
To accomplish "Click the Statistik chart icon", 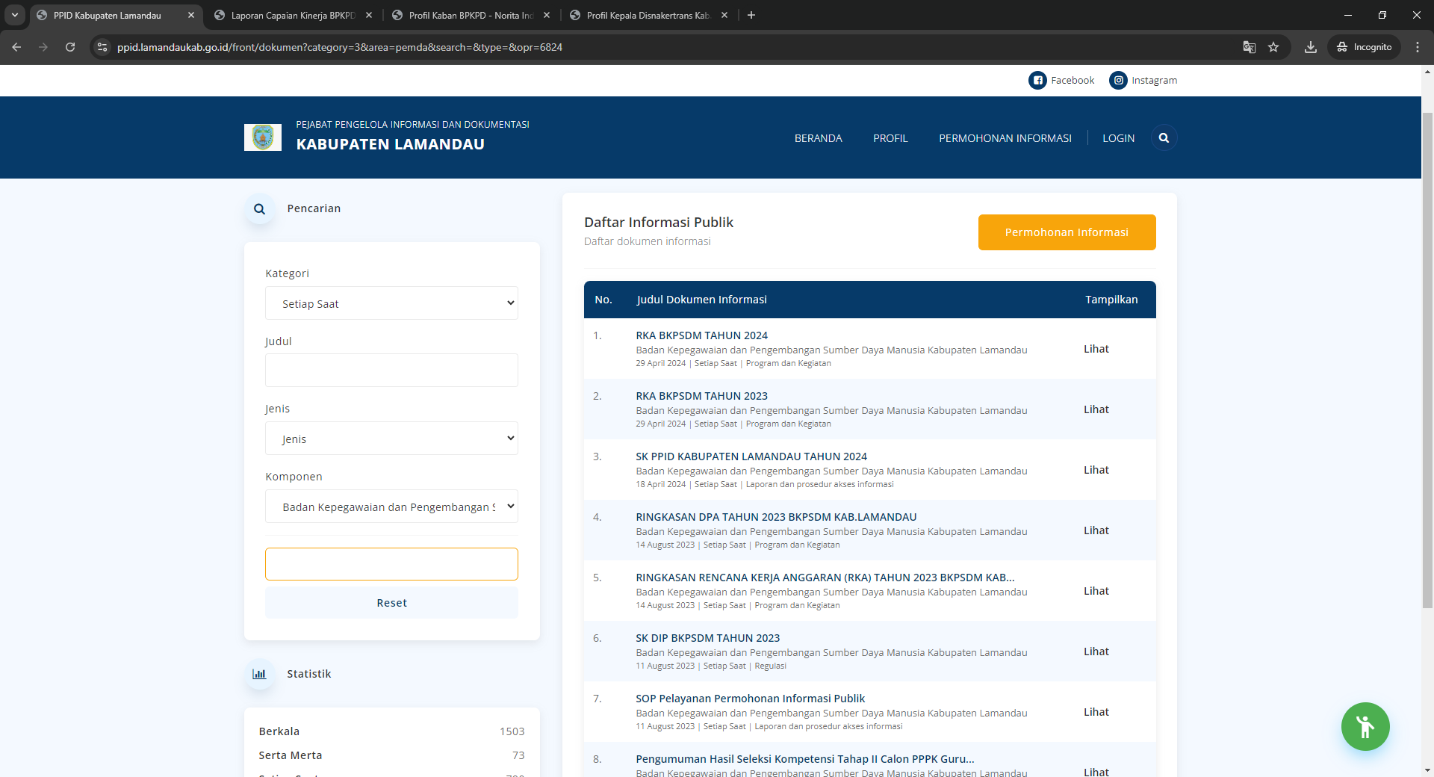I will pyautogui.click(x=259, y=674).
